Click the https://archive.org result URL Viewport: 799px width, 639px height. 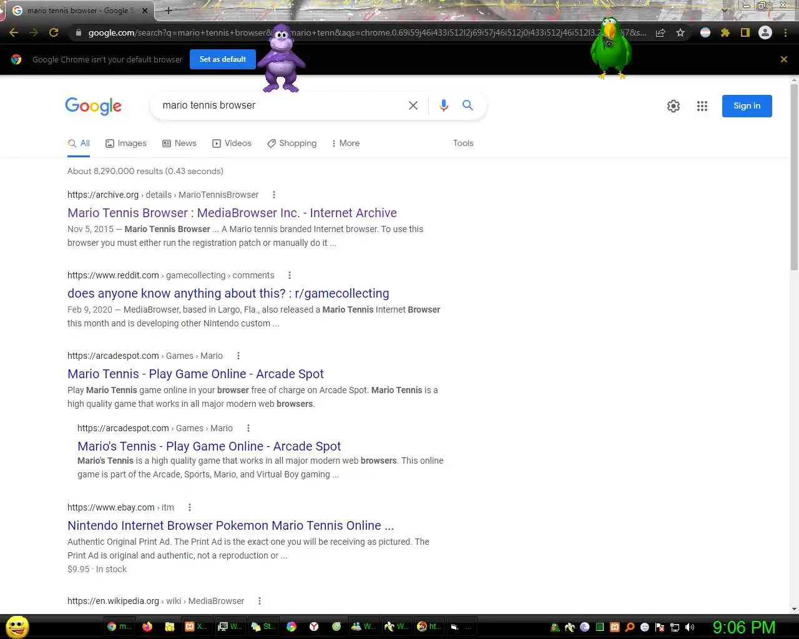pyautogui.click(x=103, y=195)
